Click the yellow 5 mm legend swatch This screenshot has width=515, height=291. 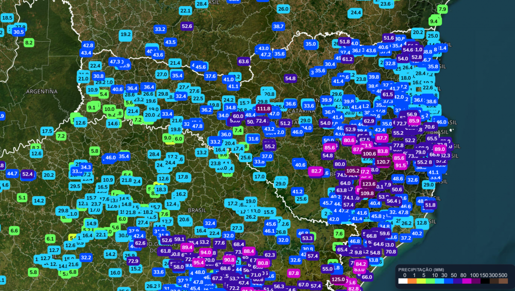[421, 281]
